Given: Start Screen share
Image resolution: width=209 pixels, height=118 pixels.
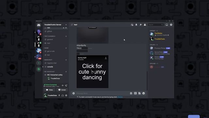Looking at the screenshot, I should click(62, 90).
